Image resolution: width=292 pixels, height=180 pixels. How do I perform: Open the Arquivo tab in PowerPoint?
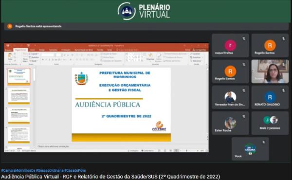tap(8, 50)
